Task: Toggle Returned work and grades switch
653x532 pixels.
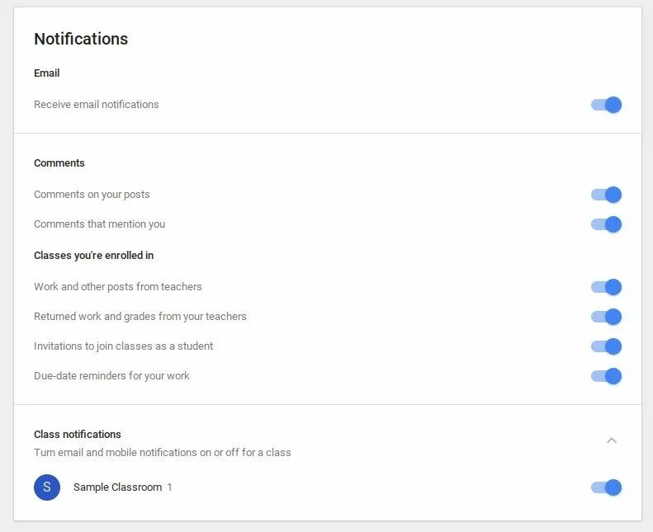Action: [606, 317]
